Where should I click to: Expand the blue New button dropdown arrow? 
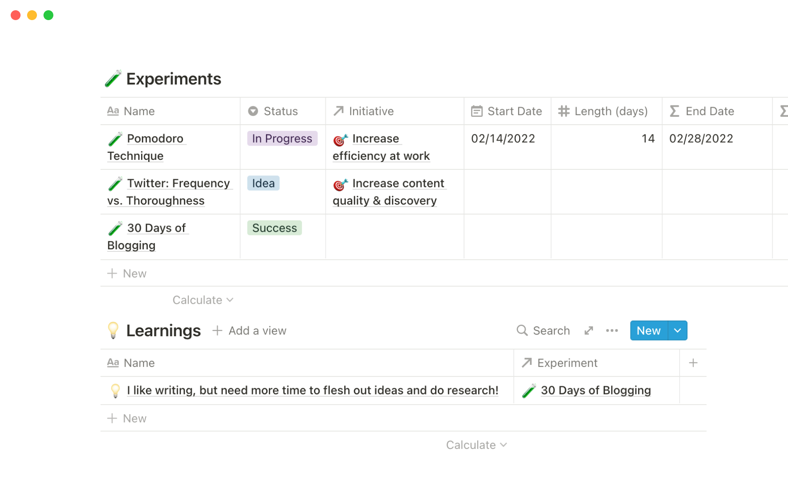[x=678, y=330]
